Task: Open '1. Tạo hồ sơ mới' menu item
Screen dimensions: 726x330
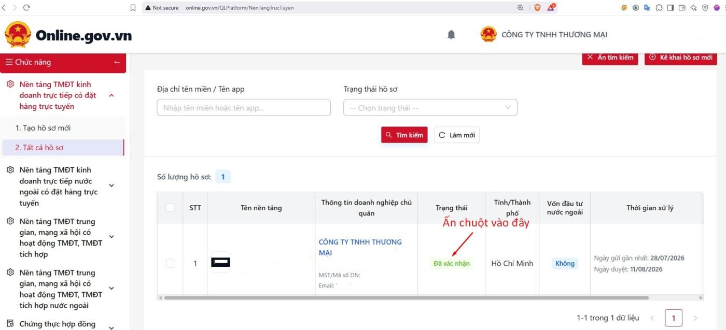Action: point(43,127)
